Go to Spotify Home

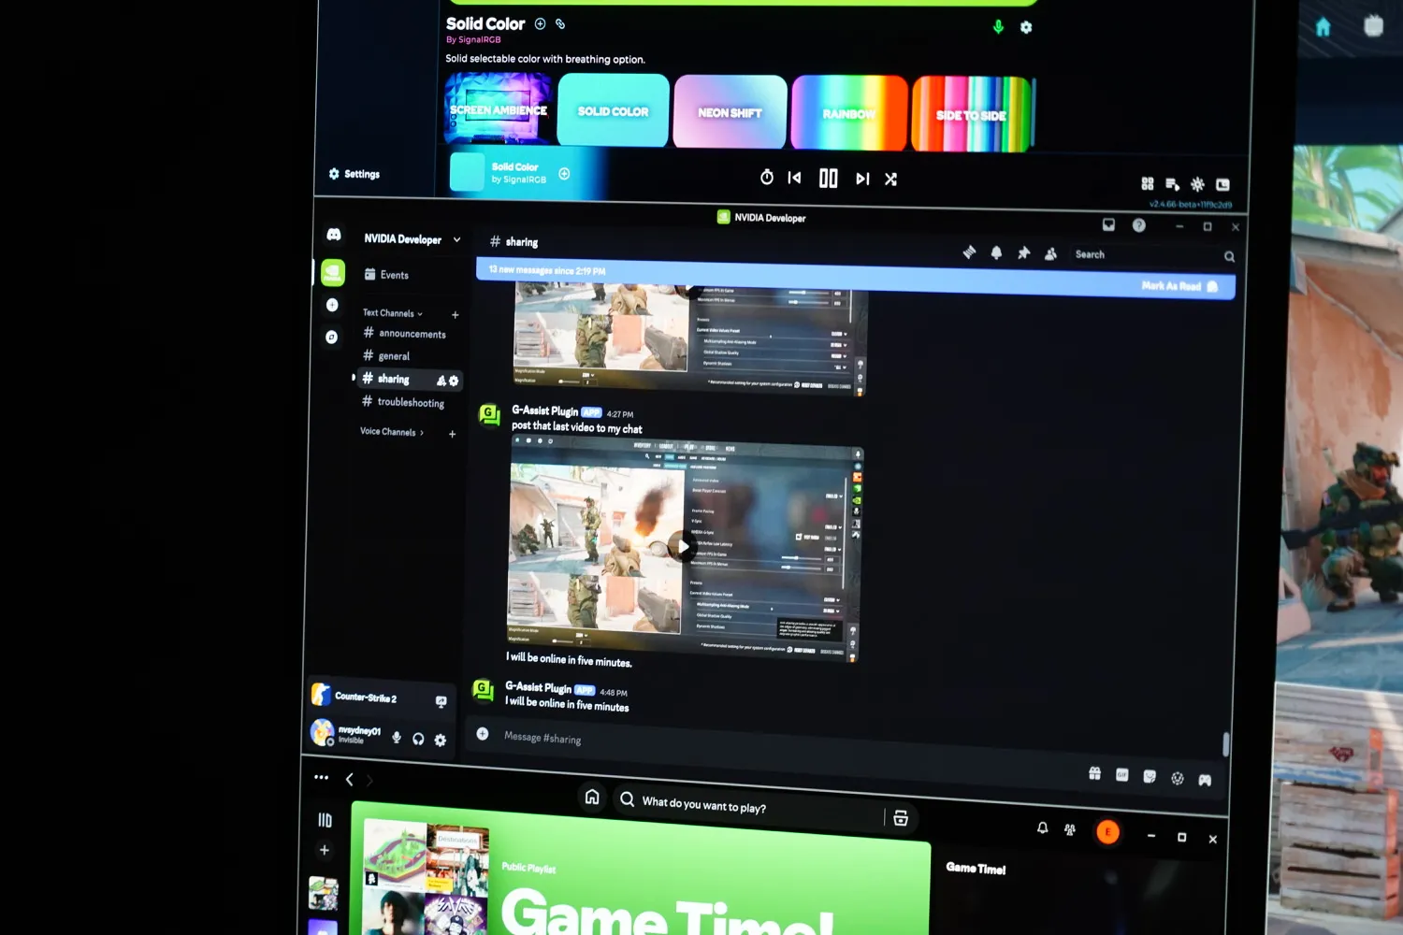click(592, 797)
